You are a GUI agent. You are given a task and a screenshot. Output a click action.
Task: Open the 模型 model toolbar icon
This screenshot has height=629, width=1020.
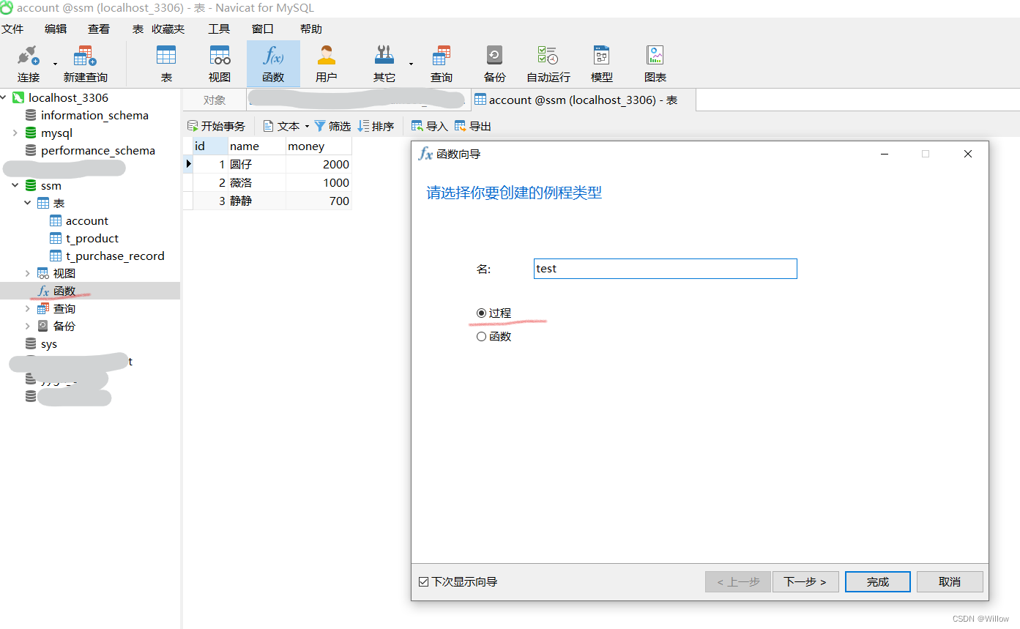[x=602, y=64]
